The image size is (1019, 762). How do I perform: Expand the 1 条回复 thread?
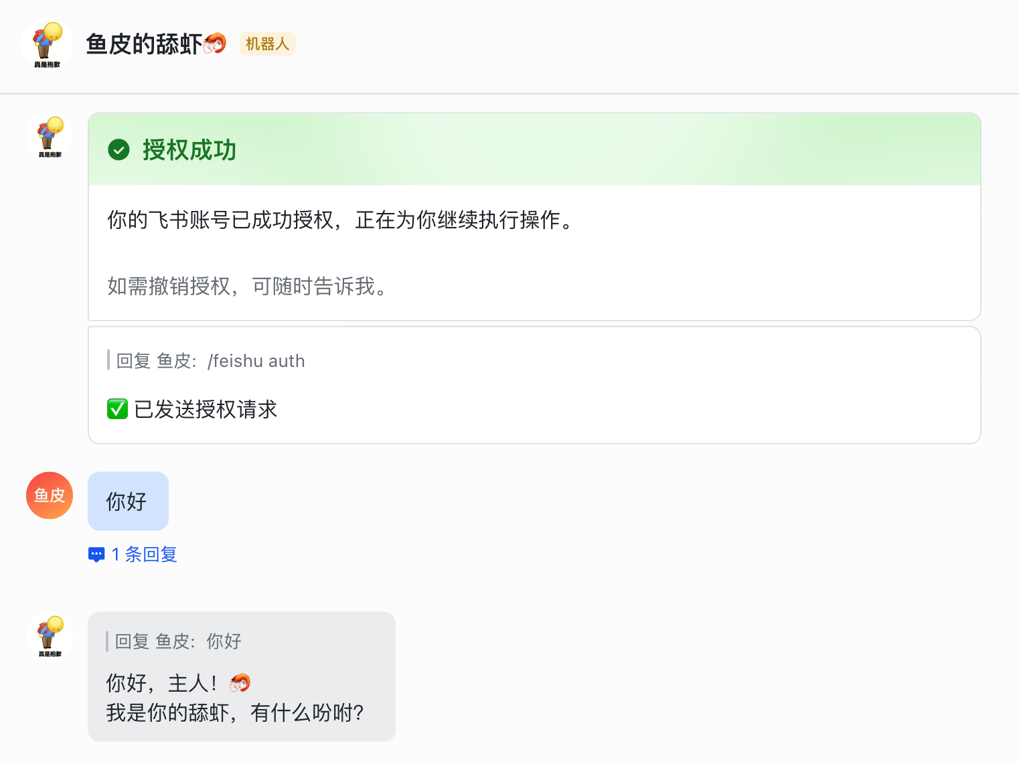[144, 554]
